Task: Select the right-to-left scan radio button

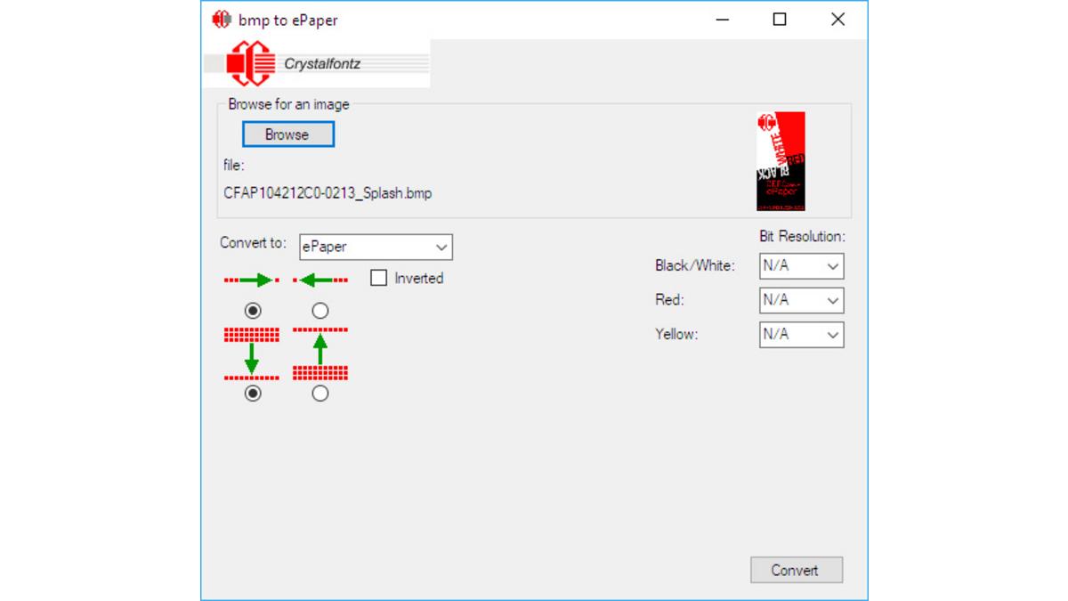Action: pyautogui.click(x=320, y=310)
